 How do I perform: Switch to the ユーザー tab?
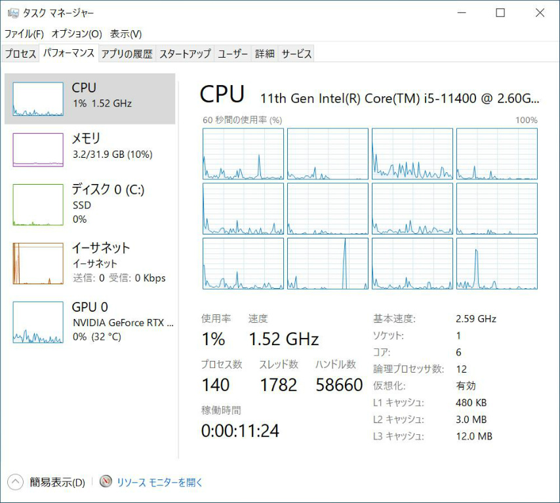[233, 54]
